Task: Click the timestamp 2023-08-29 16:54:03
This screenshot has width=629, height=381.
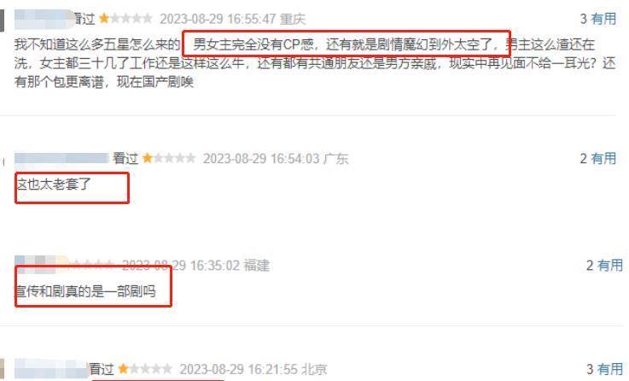Action: [261, 159]
